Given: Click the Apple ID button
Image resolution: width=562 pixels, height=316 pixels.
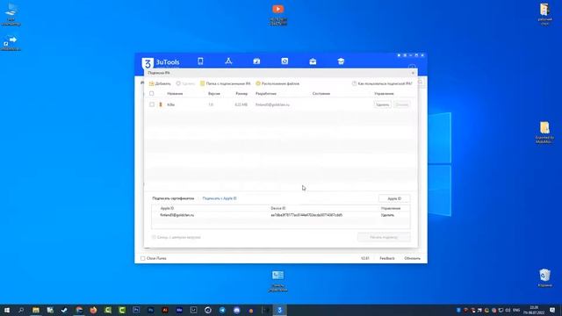Looking at the screenshot, I should click(394, 198).
